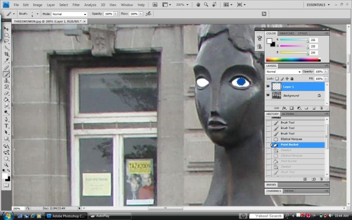Image resolution: width=352 pixels, height=220 pixels.
Task: Select the Background layer row
Action: [298, 96]
